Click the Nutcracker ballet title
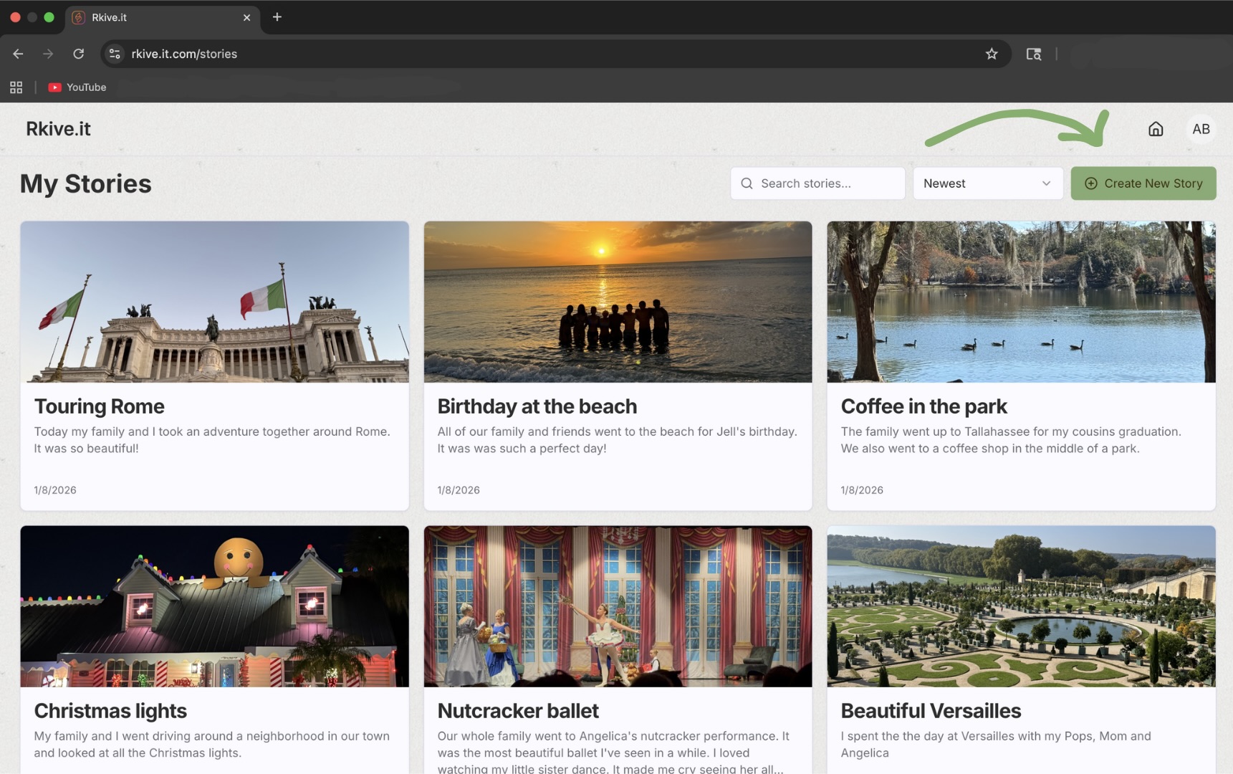The height and width of the screenshot is (774, 1233). point(518,711)
